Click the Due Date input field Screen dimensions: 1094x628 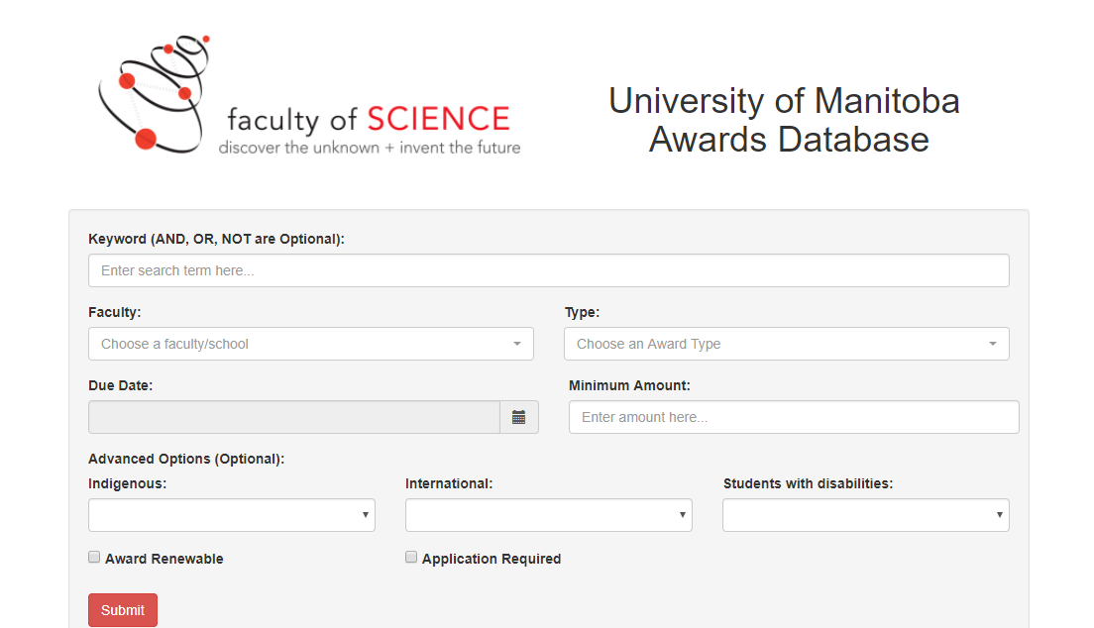pyautogui.click(x=293, y=417)
